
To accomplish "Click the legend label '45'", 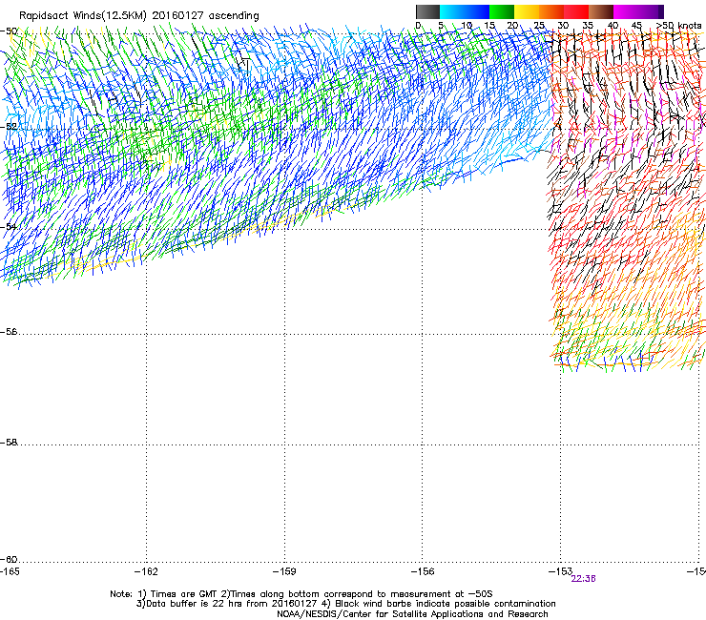I will point(636,26).
